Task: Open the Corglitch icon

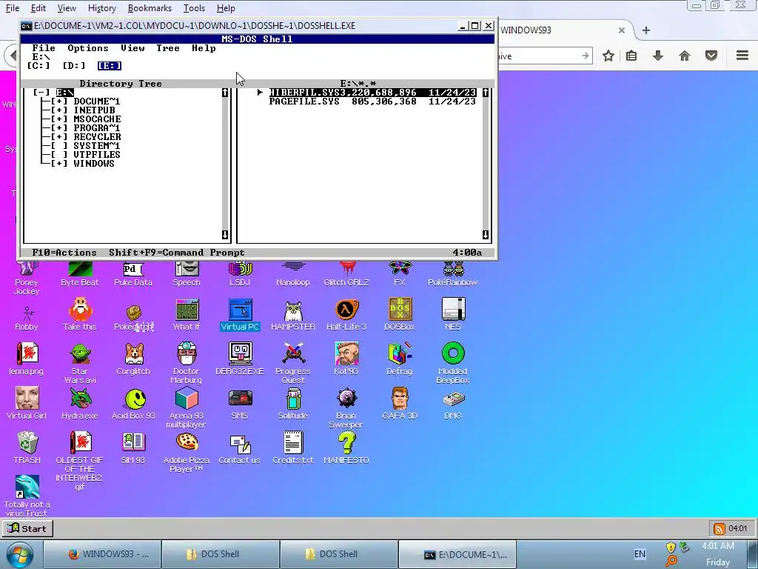Action: pyautogui.click(x=133, y=359)
